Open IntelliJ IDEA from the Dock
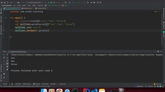 [x=86, y=90]
